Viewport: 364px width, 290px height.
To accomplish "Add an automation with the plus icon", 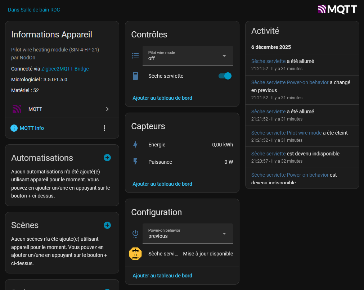I will [x=107, y=158].
